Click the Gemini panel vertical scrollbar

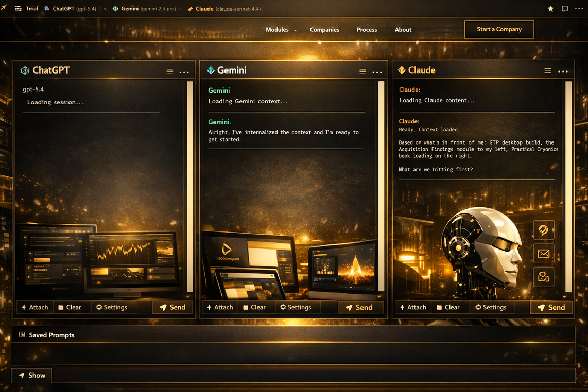(x=382, y=186)
